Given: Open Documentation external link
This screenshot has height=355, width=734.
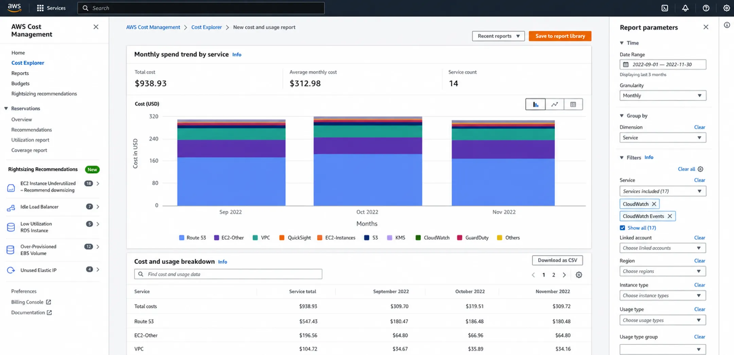Looking at the screenshot, I should pyautogui.click(x=31, y=312).
